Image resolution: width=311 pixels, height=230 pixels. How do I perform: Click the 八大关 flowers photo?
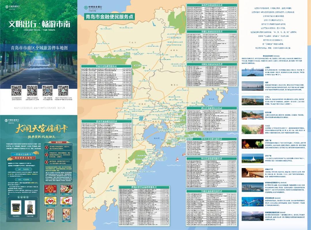[x=253, y=129]
